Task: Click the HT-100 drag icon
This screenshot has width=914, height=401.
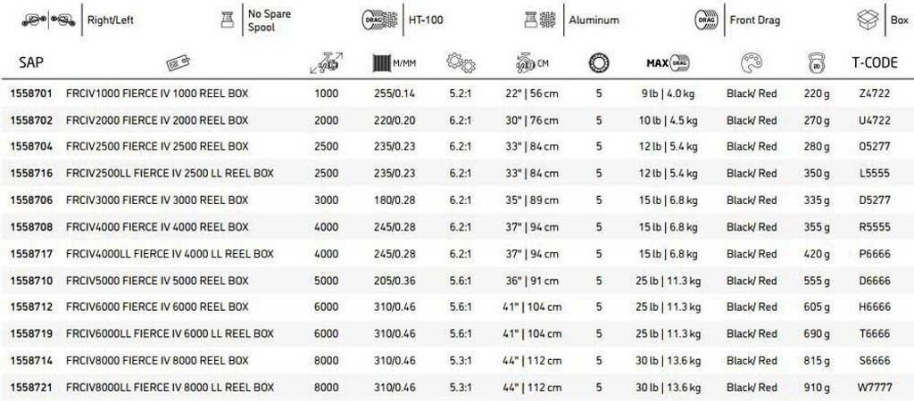Action: pos(372,20)
